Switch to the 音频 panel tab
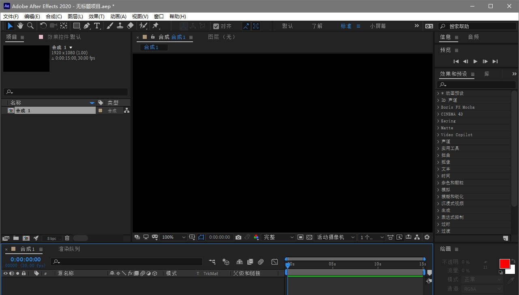Screen dimensions: 519x295 pos(473,37)
